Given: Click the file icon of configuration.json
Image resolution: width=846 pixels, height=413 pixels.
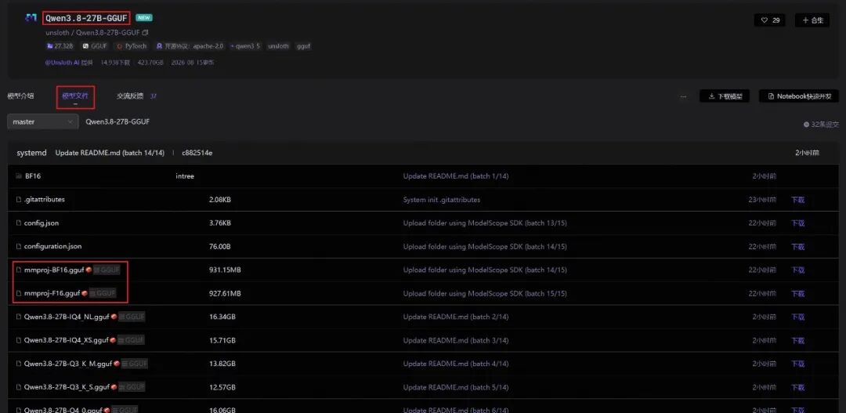Looking at the screenshot, I should [x=19, y=246].
